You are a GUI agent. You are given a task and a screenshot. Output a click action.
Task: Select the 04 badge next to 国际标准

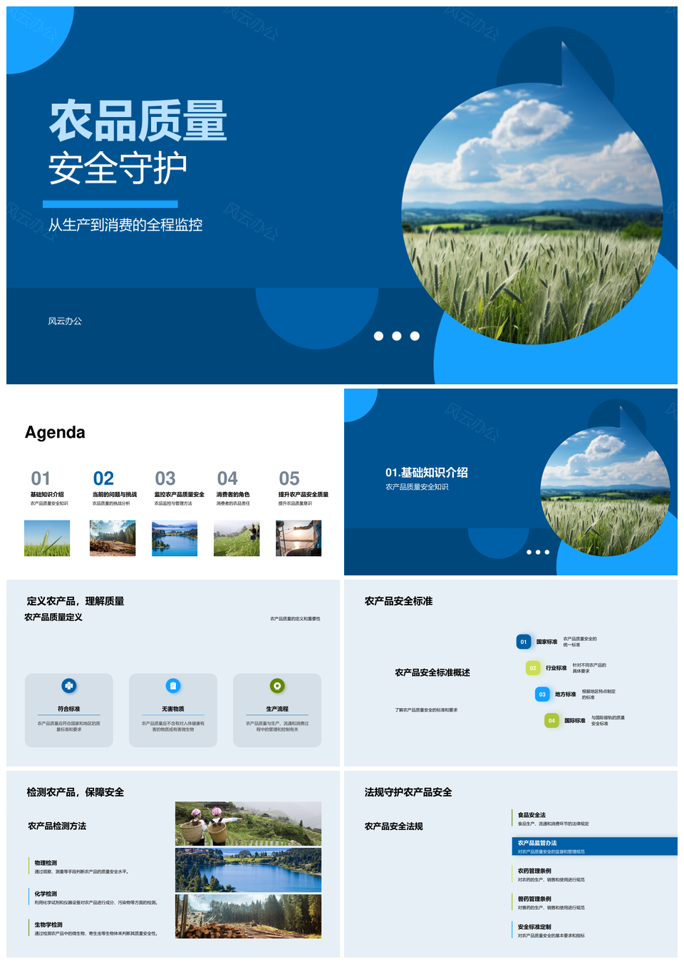[551, 721]
